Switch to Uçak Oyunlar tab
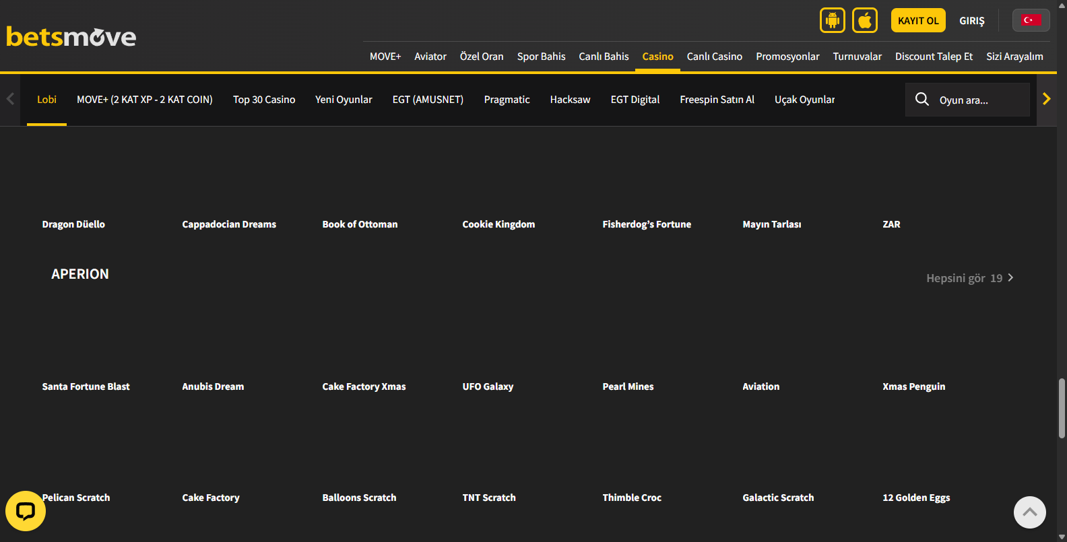 click(805, 100)
